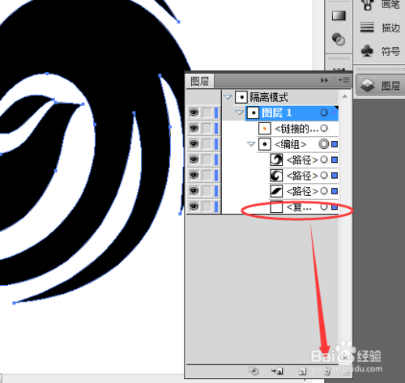405x383 pixels.
Task: Open the Layers panel flyout menu icon
Action: coord(344,80)
